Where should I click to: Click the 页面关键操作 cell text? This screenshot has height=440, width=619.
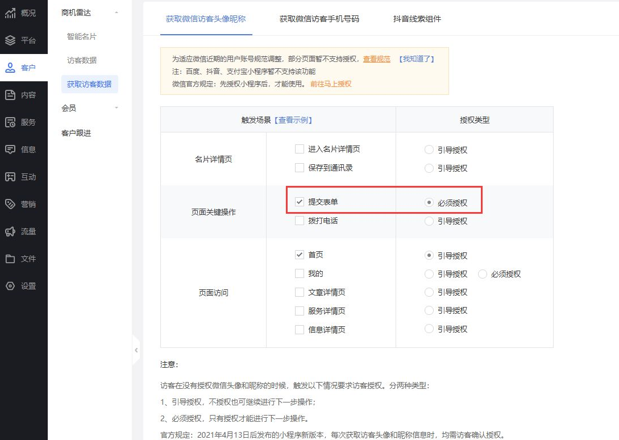214,212
